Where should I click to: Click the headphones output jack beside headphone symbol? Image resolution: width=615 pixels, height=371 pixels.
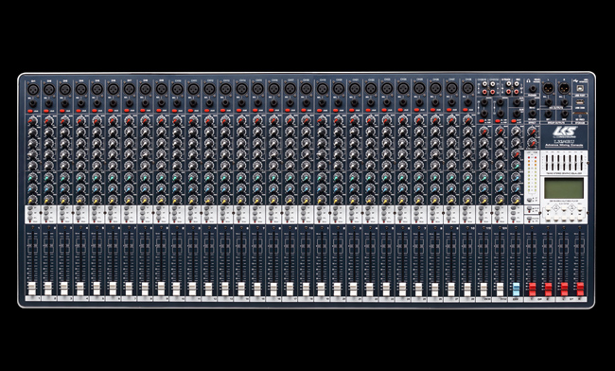tap(533, 89)
